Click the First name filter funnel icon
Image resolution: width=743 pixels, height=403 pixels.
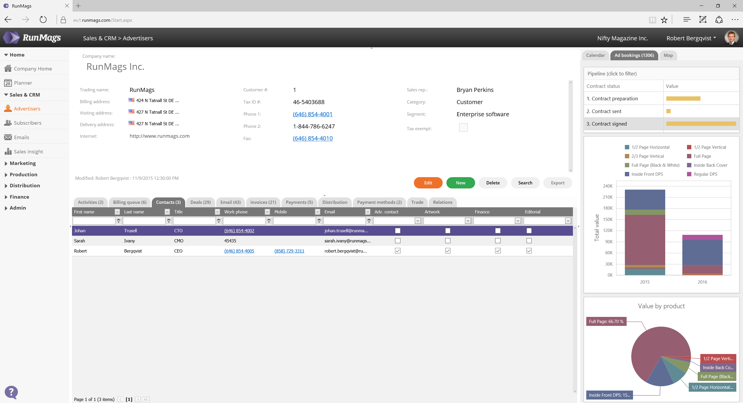(118, 221)
